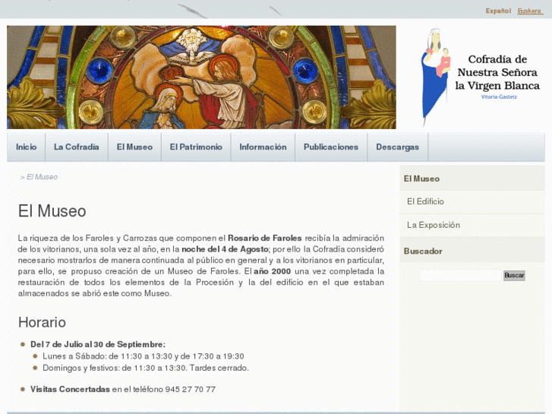The image size is (552, 414).
Task: Click the Buscar button
Action: click(514, 275)
